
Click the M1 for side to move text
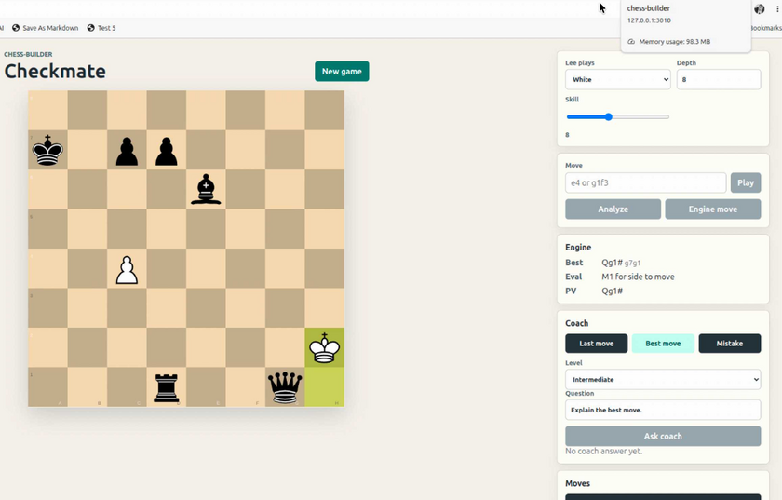[638, 277]
